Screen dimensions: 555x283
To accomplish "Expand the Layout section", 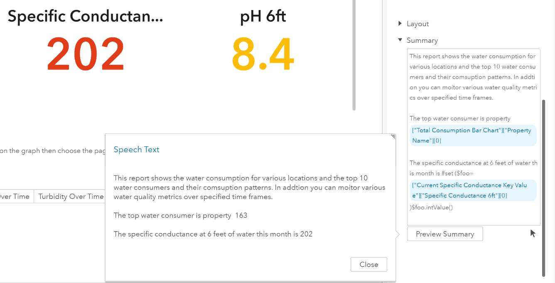I will tap(400, 24).
